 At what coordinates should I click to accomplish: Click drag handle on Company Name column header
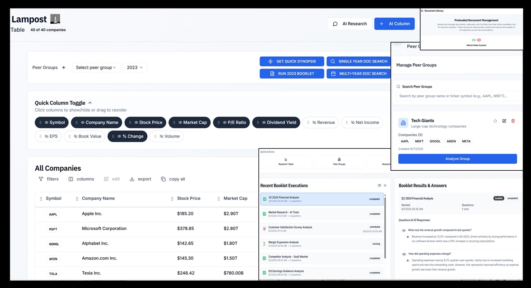pos(77,199)
